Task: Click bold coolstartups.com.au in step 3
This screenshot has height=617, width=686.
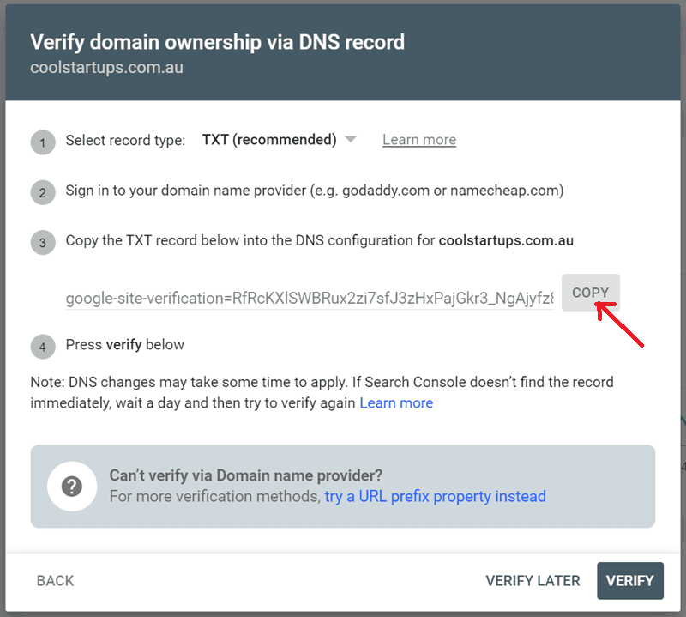Action: [506, 240]
